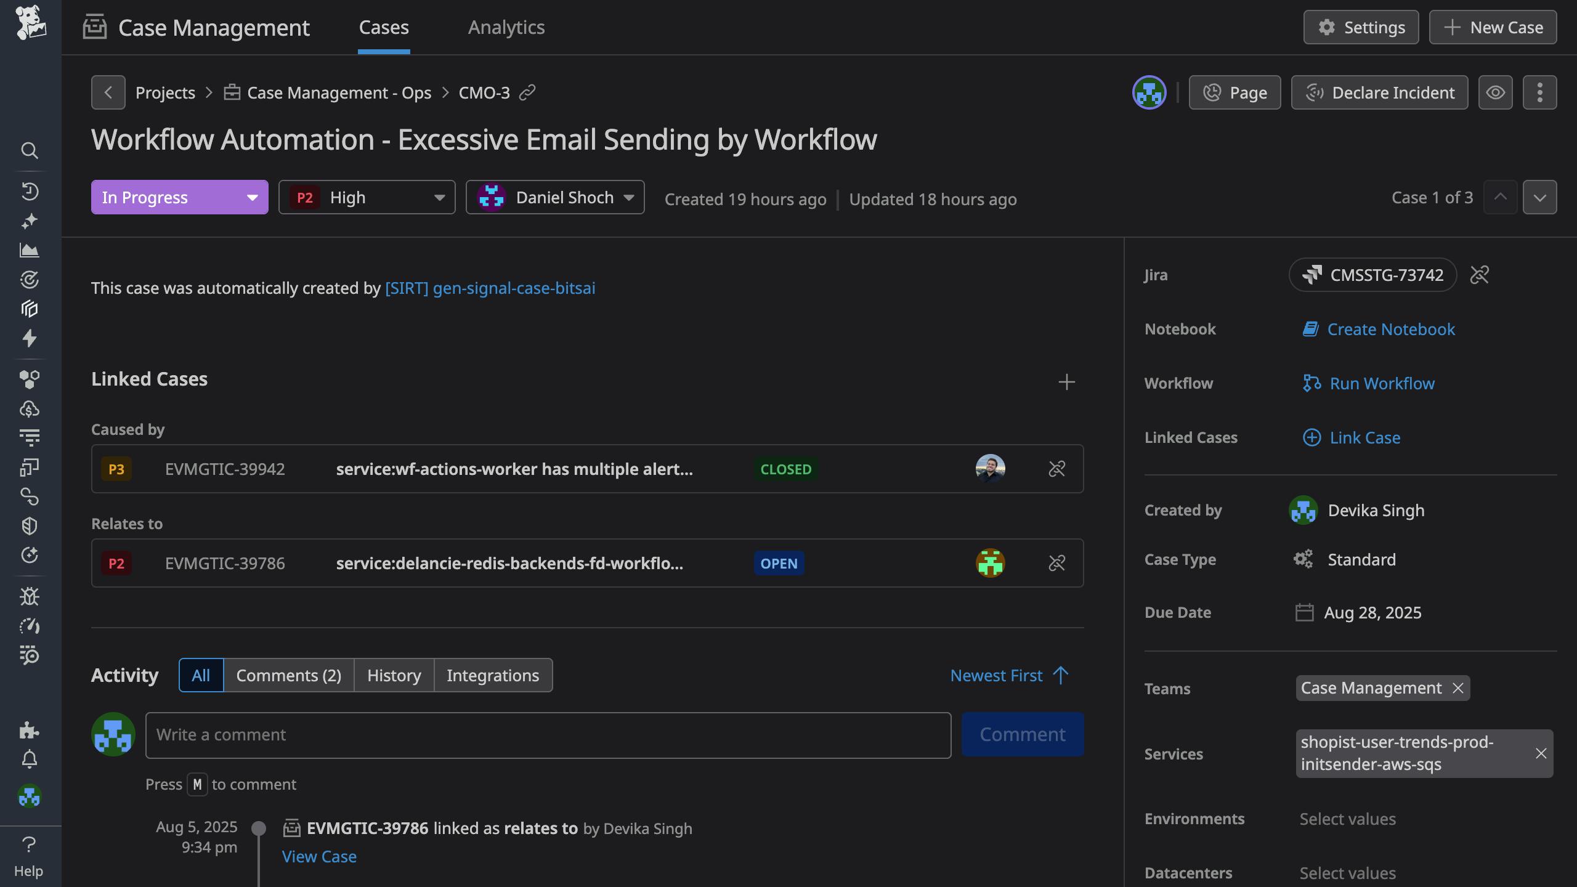Open the recent history clock icon in sidebar
This screenshot has width=1577, height=887.
[x=30, y=192]
